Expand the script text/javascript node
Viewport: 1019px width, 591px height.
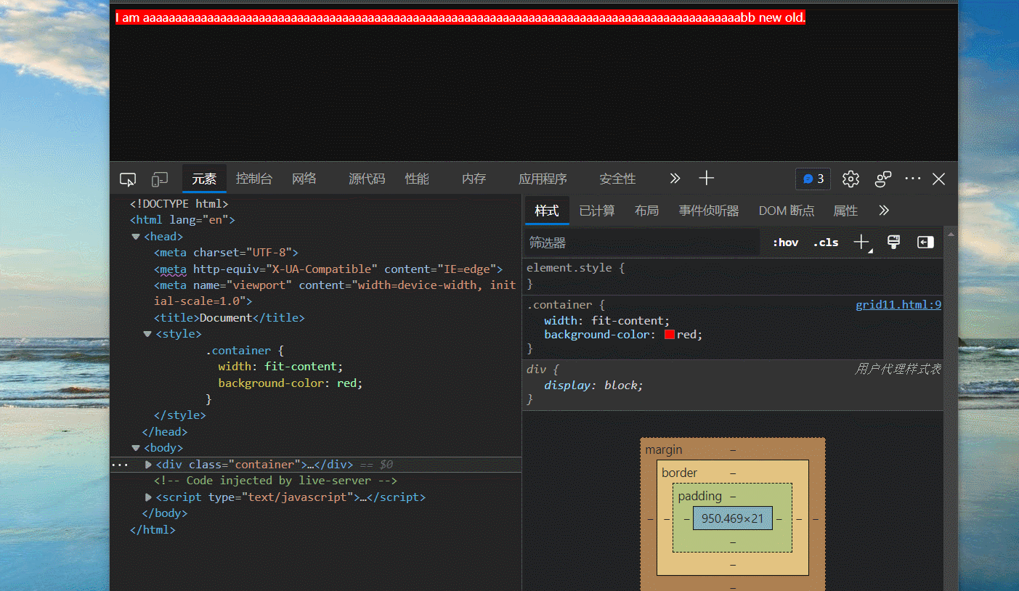148,497
